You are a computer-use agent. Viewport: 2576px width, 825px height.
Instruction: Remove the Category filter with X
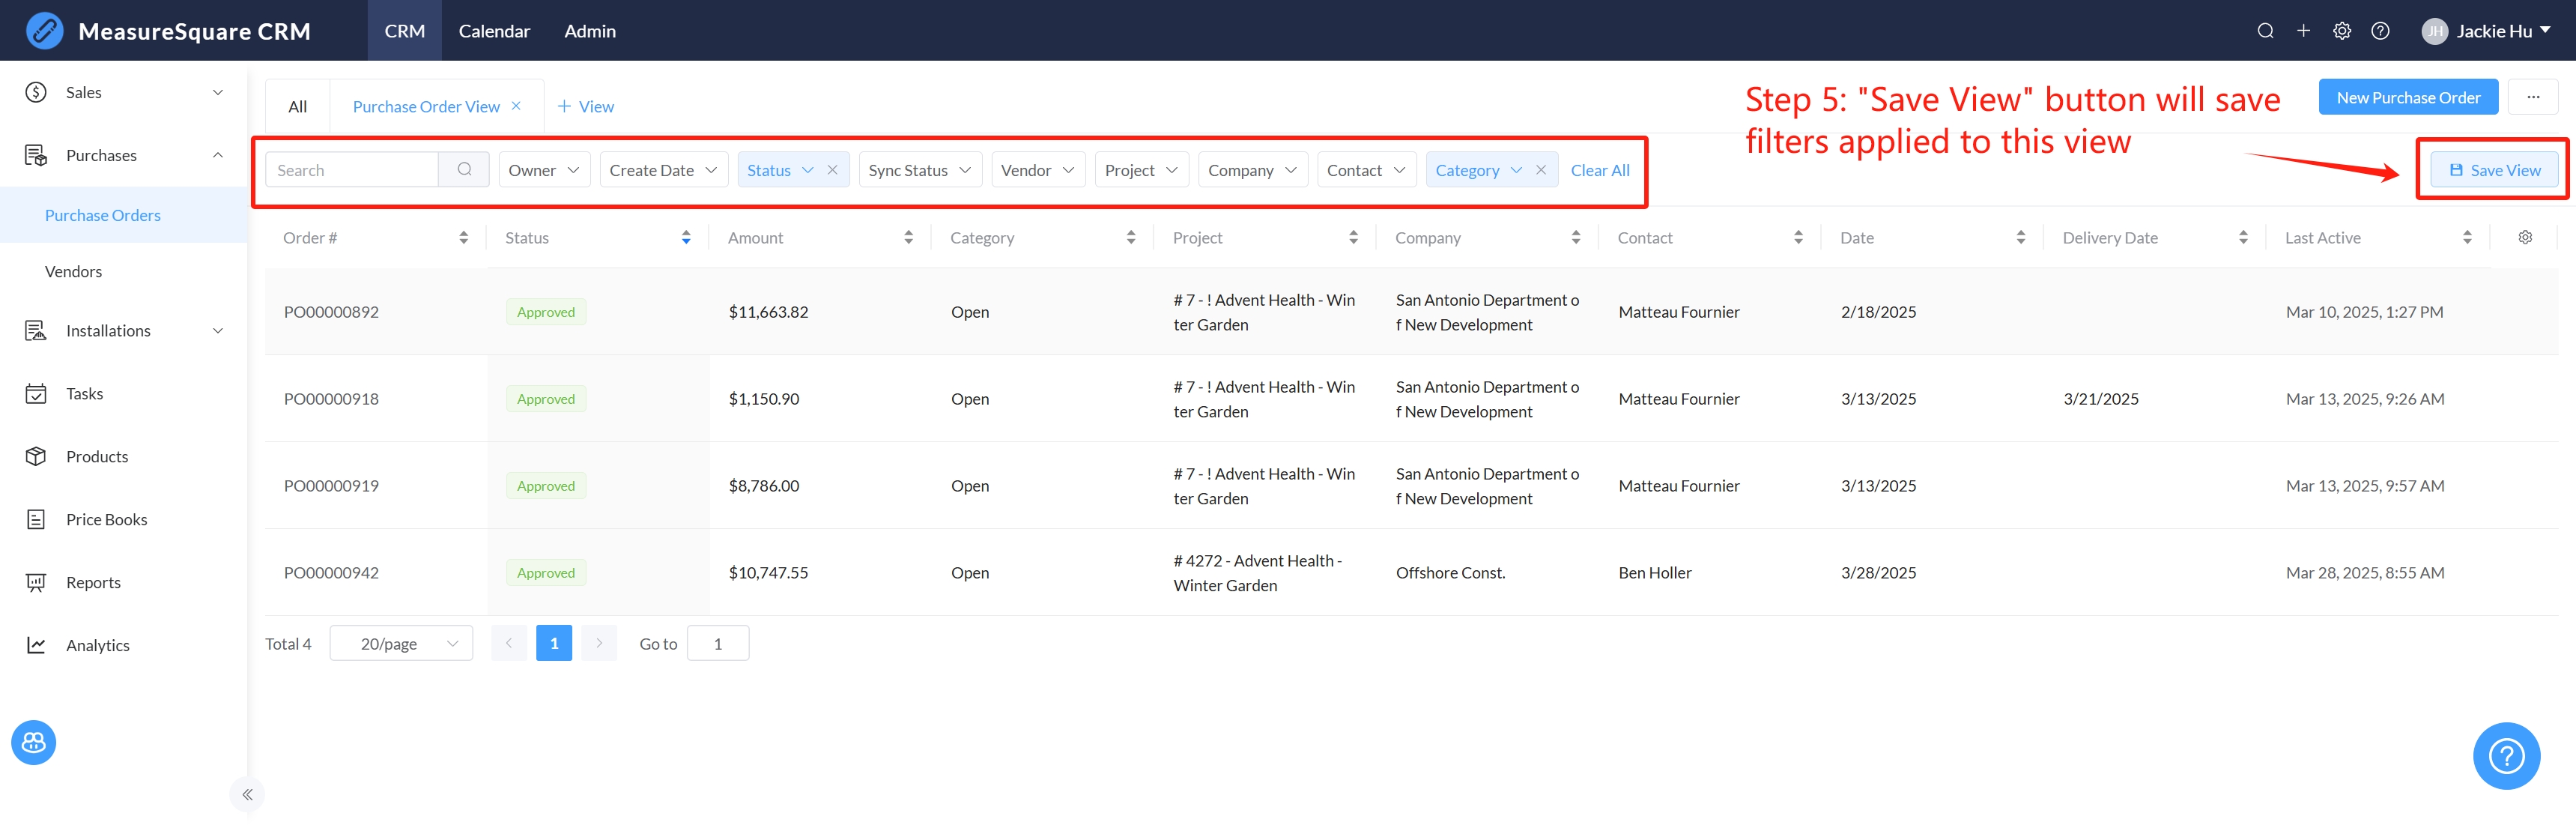pos(1541,170)
